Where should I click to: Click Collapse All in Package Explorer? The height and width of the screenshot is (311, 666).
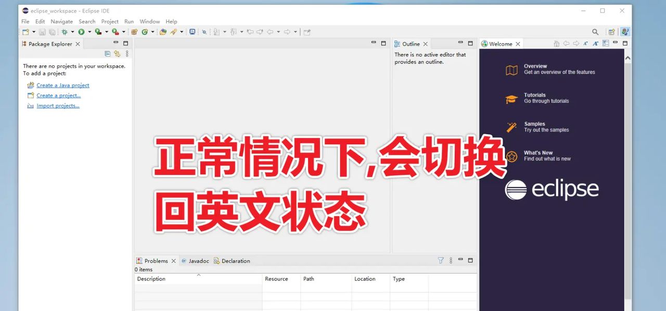[x=108, y=53]
